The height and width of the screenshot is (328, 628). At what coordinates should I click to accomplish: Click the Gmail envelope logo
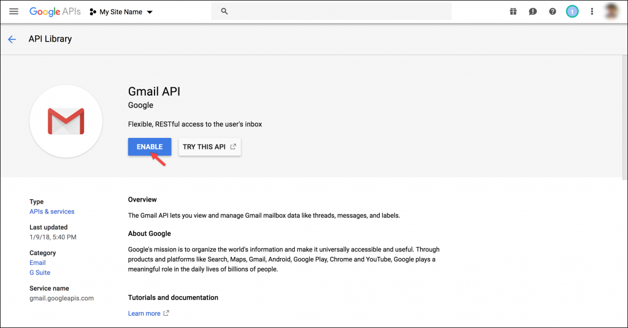[x=66, y=121]
